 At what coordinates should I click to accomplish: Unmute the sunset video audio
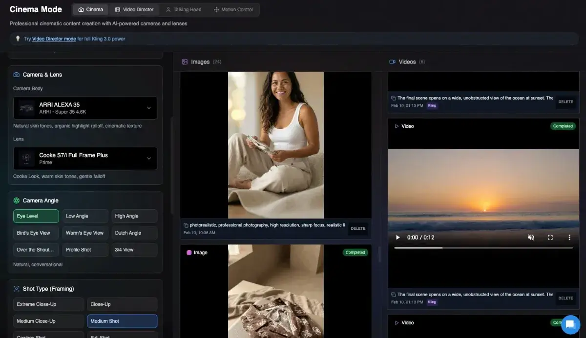click(531, 238)
